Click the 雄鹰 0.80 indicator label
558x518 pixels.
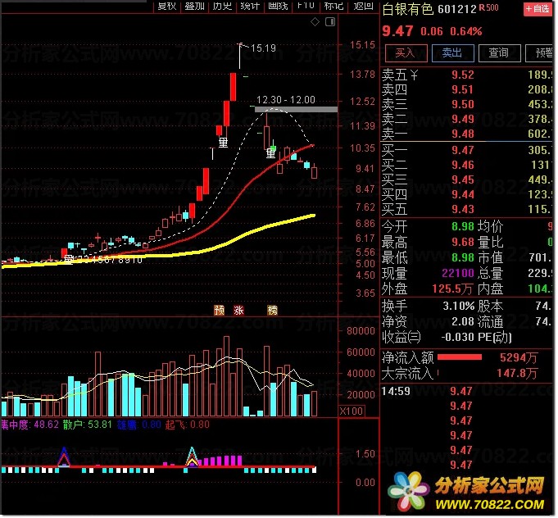(x=139, y=425)
